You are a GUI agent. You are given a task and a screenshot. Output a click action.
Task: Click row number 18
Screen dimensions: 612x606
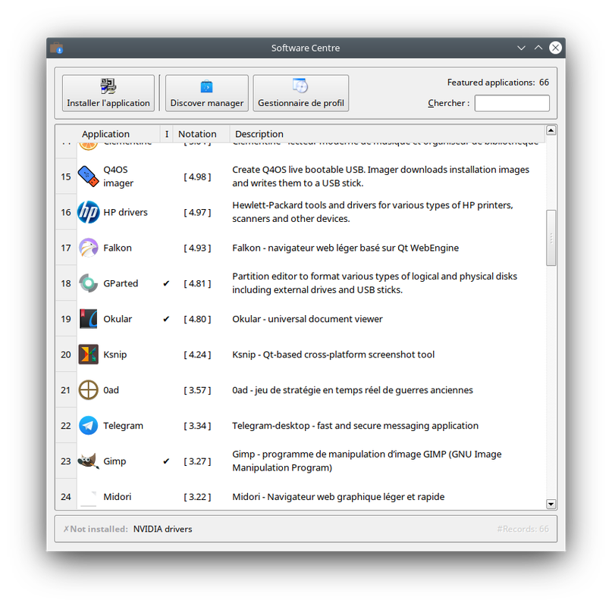click(66, 283)
